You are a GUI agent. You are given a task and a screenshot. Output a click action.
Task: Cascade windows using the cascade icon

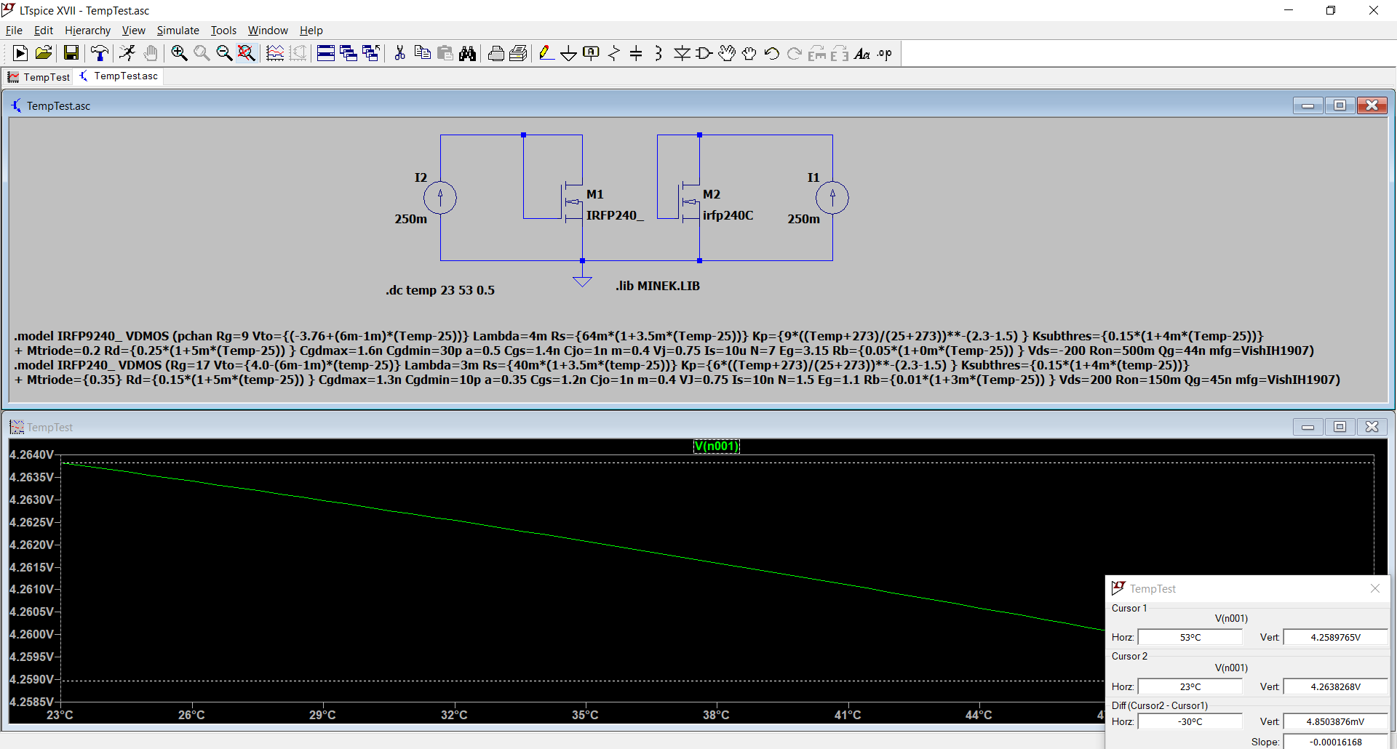pyautogui.click(x=349, y=53)
